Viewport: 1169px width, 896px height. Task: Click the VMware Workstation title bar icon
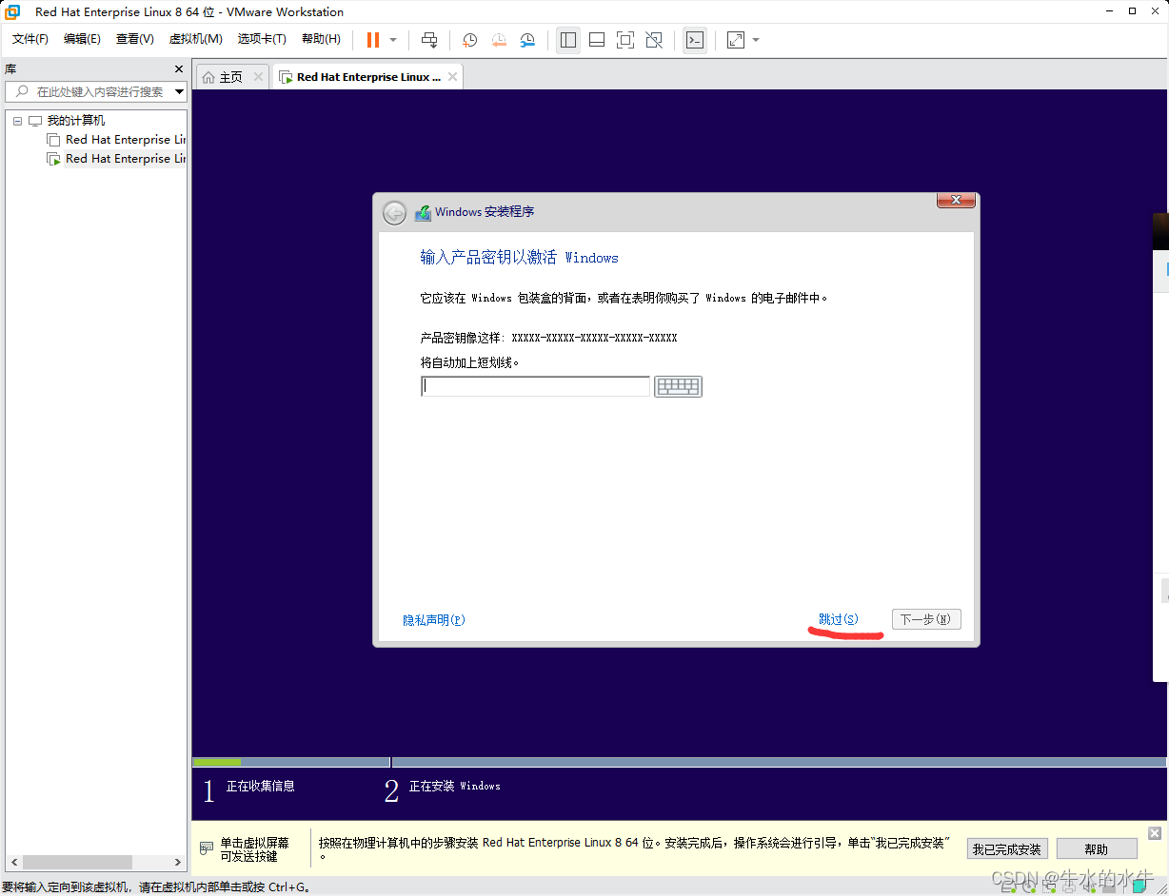[12, 11]
